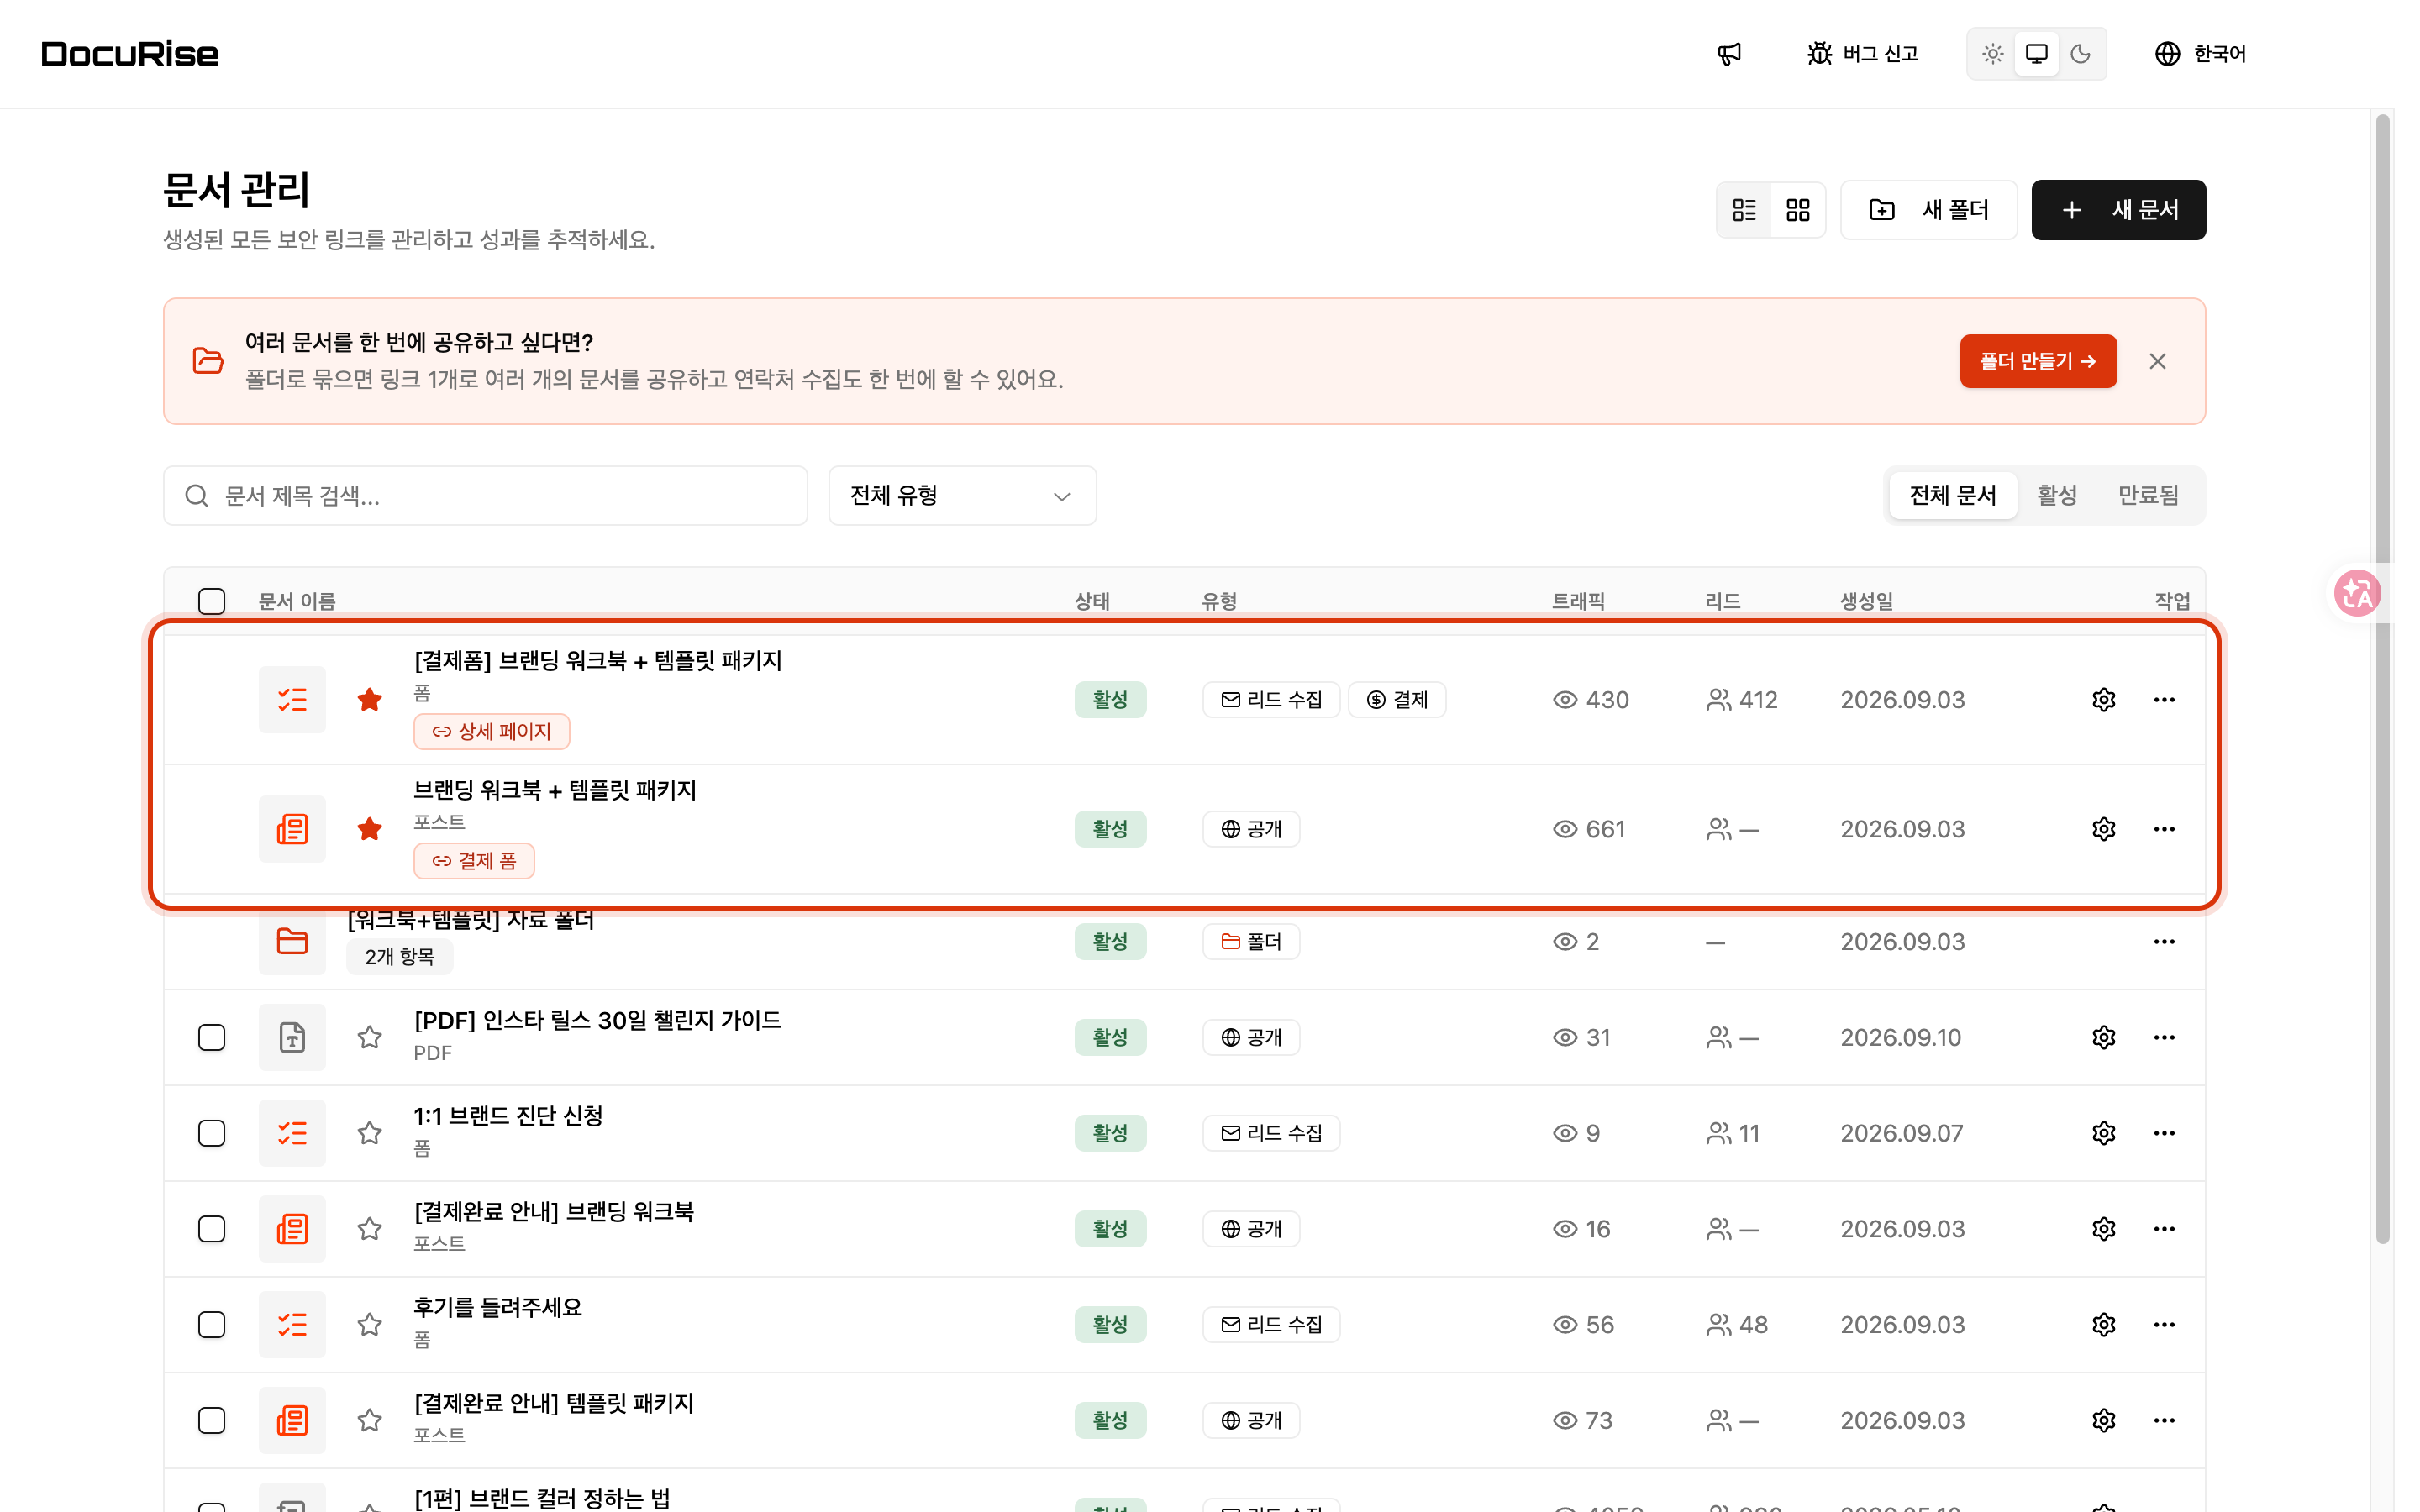Viewport: 2420px width, 1512px height.
Task: Unstar the 브랜딩 워크북 + 템플릿 패키지 post
Action: (370, 829)
